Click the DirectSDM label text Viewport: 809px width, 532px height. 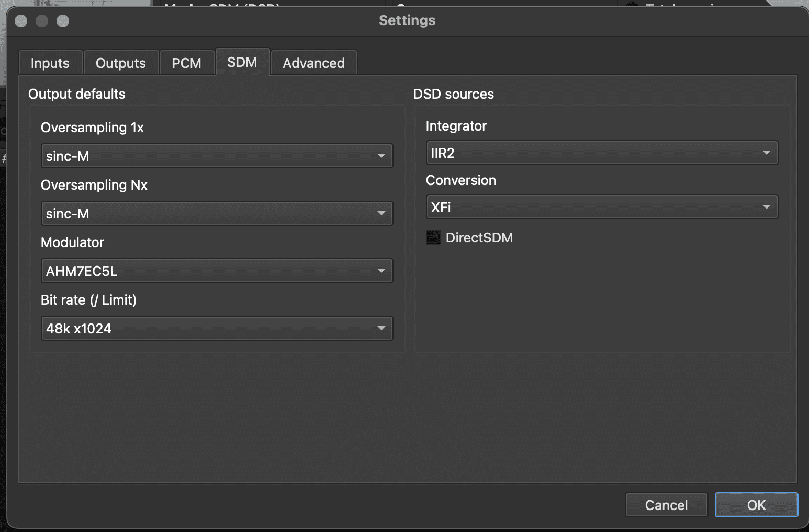pos(479,238)
